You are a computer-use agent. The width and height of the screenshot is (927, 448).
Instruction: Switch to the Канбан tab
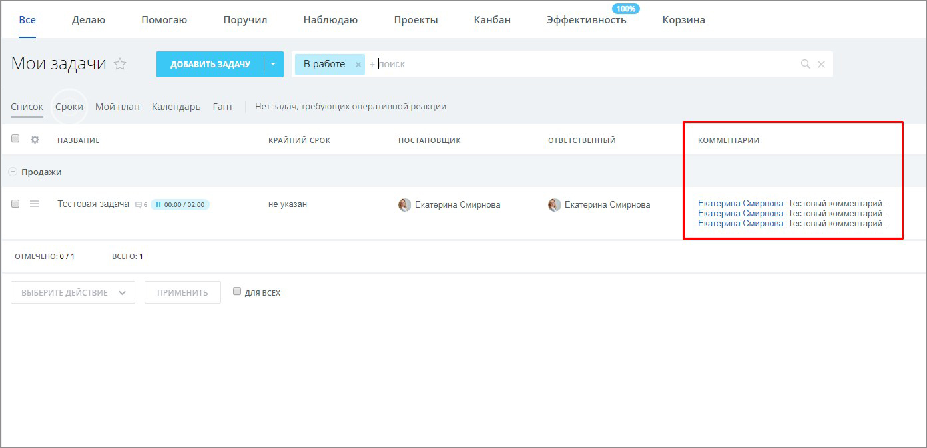click(x=492, y=20)
